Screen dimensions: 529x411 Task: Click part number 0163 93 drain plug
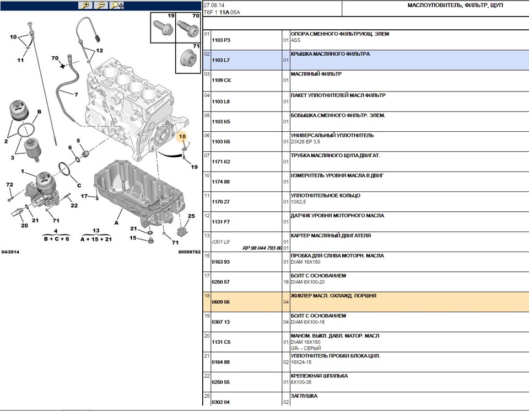pyautogui.click(x=220, y=261)
